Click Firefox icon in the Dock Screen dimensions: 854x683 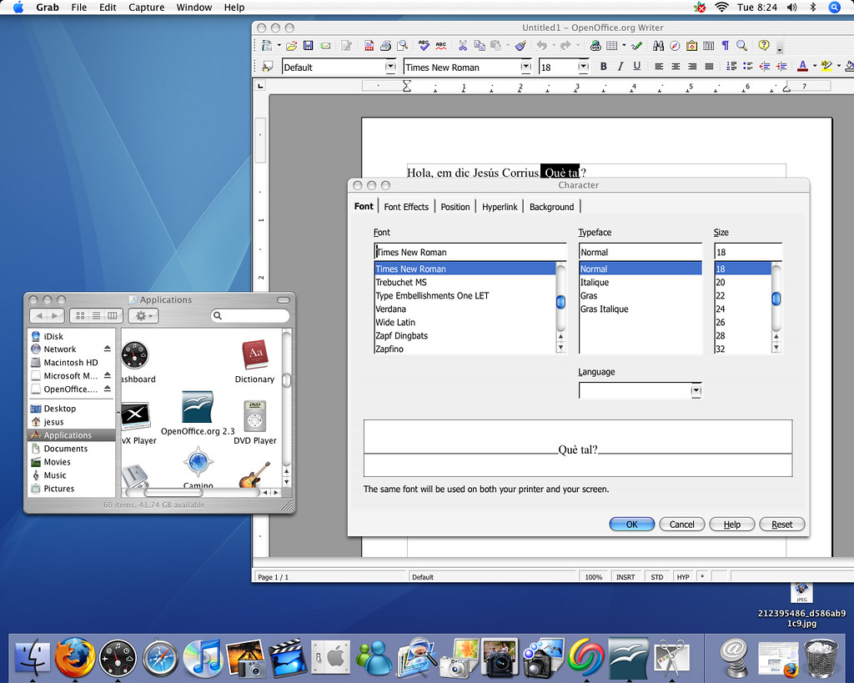point(75,657)
